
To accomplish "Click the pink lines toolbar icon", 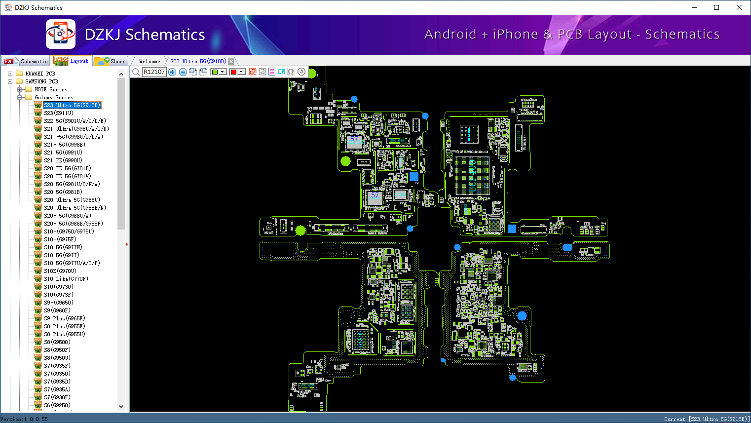I will click(272, 72).
